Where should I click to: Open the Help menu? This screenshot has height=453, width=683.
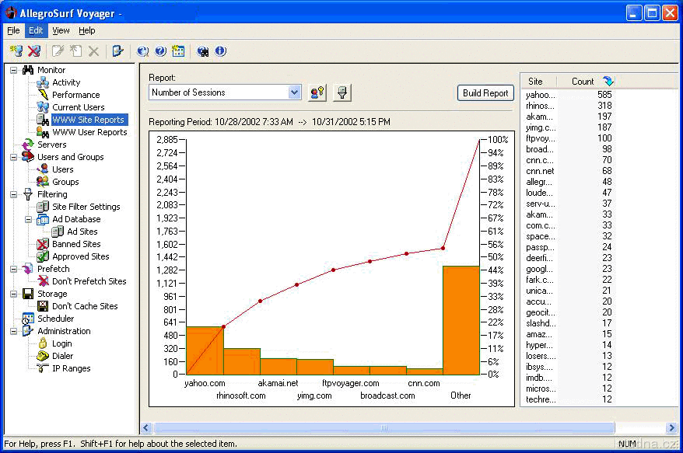tap(86, 30)
